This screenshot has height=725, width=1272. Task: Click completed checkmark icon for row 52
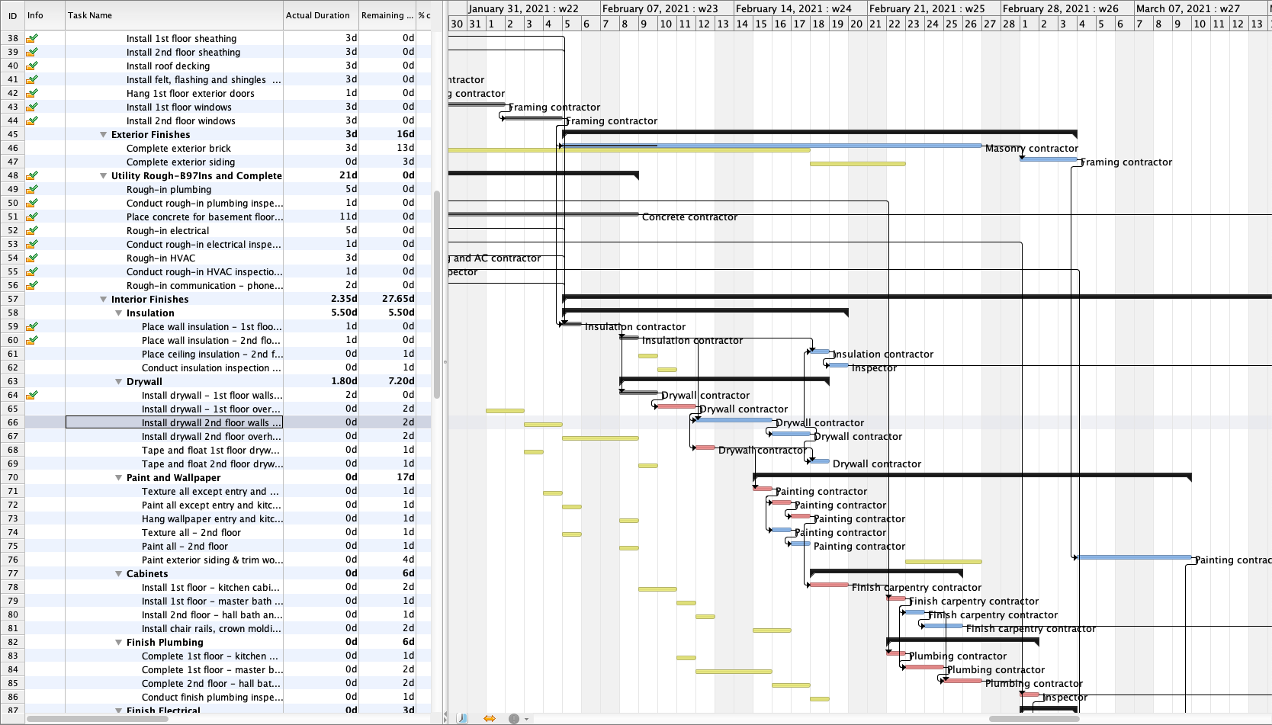[32, 230]
